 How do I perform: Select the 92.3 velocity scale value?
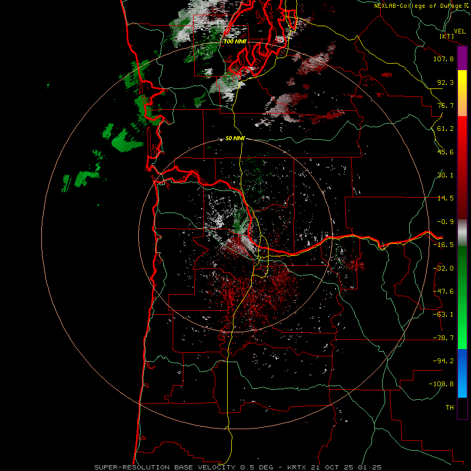click(x=445, y=82)
